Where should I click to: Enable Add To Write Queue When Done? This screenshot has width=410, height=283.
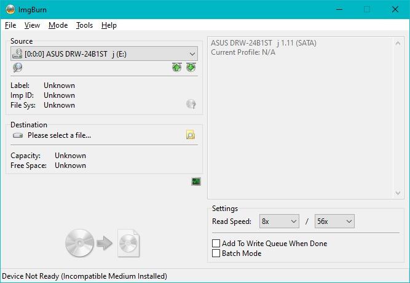click(x=216, y=244)
